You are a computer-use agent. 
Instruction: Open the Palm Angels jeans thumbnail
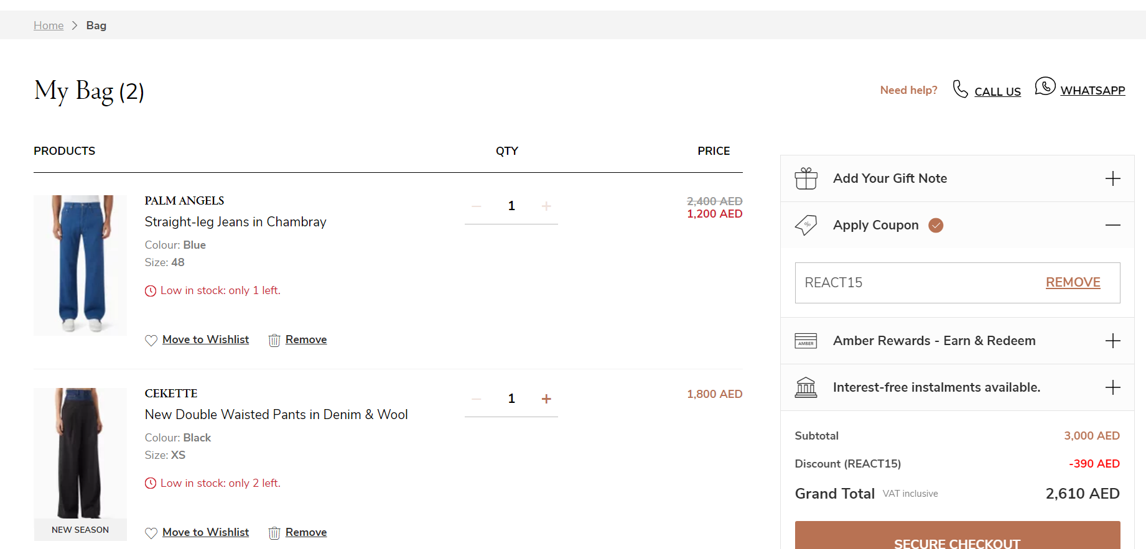80,265
